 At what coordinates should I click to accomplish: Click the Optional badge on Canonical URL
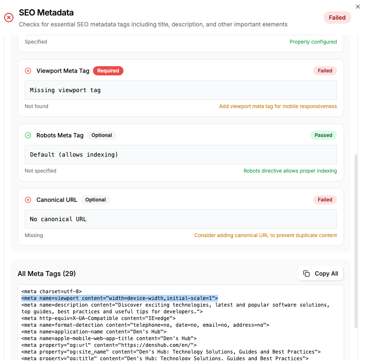pos(95,200)
